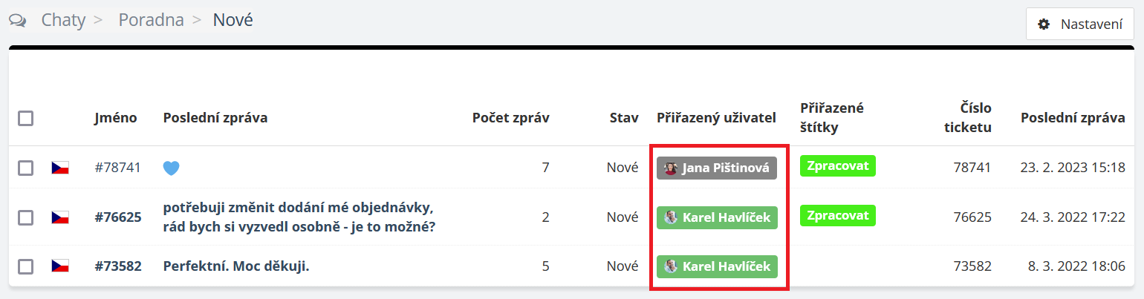Click Karel Havlíček badge on ticket #76625
The width and height of the screenshot is (1144, 299).
(717, 217)
